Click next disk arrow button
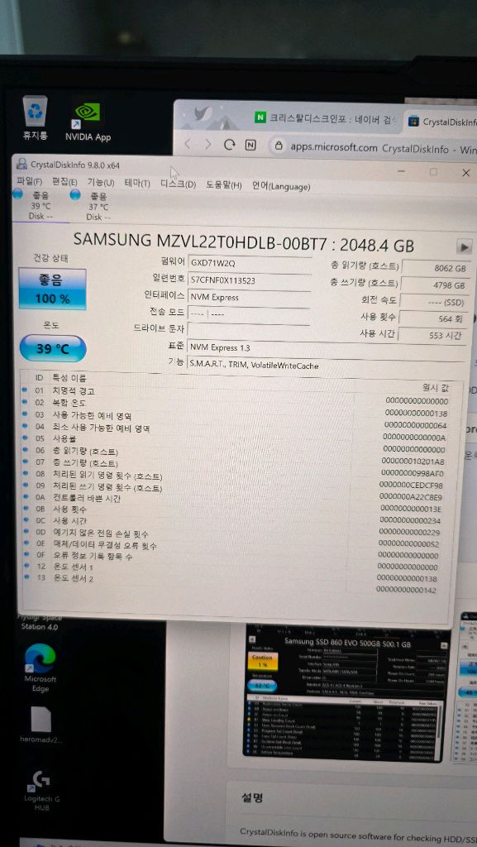The width and height of the screenshot is (477, 847). point(464,246)
